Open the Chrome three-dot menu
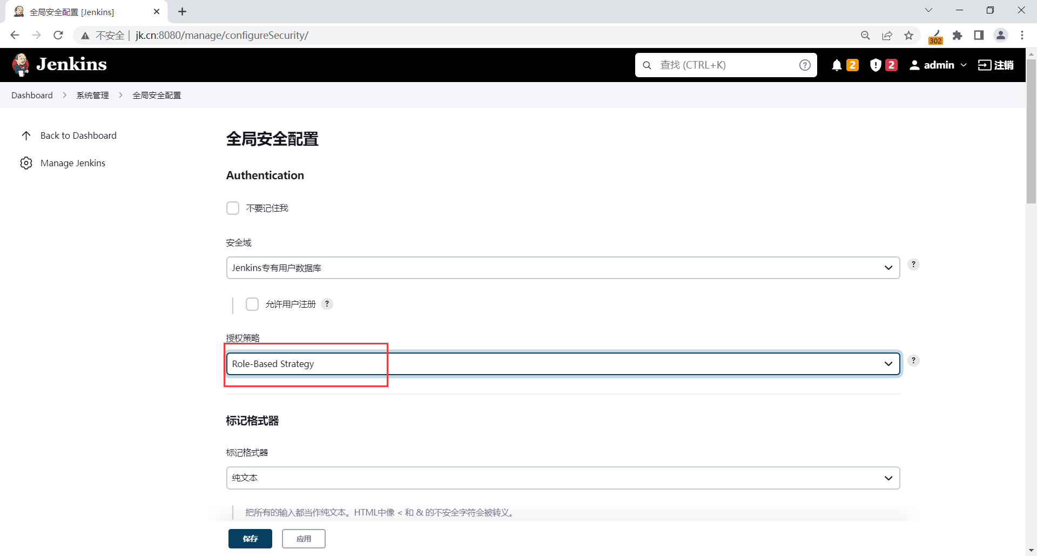The height and width of the screenshot is (556, 1037). 1022,35
